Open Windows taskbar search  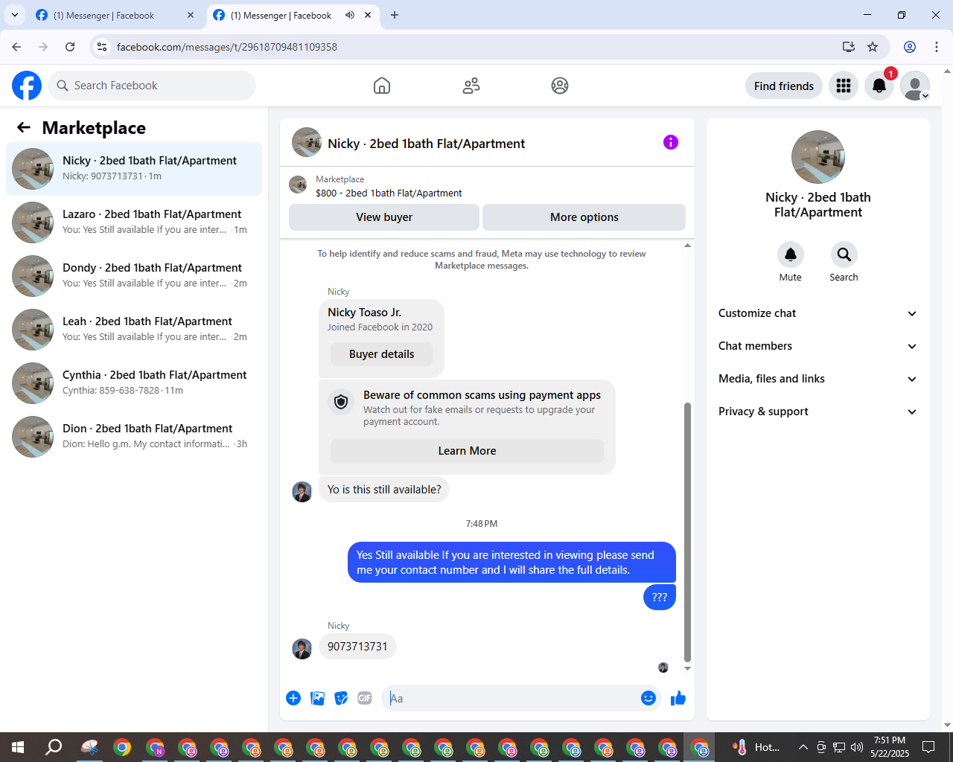pyautogui.click(x=54, y=747)
